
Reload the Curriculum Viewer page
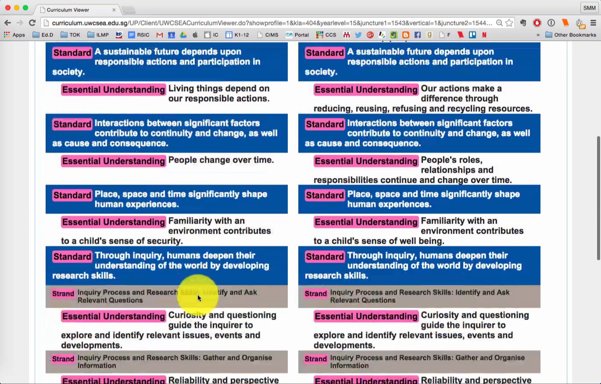[32, 23]
